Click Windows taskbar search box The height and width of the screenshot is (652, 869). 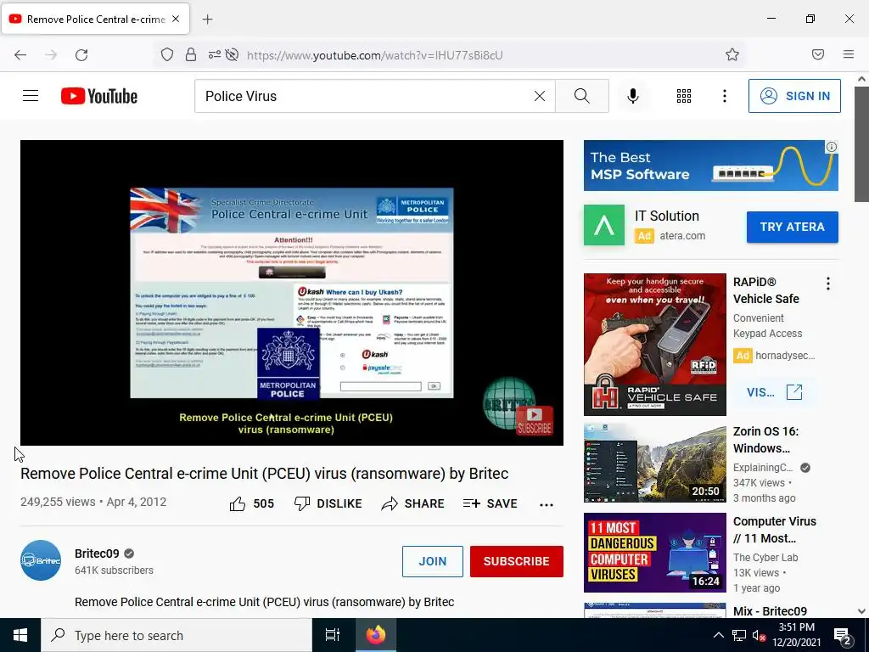177,635
